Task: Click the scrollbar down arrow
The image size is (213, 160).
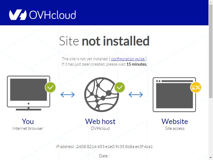Action: pos(211,158)
